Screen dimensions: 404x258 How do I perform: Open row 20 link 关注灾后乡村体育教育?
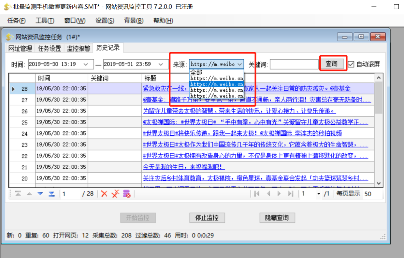point(255,178)
